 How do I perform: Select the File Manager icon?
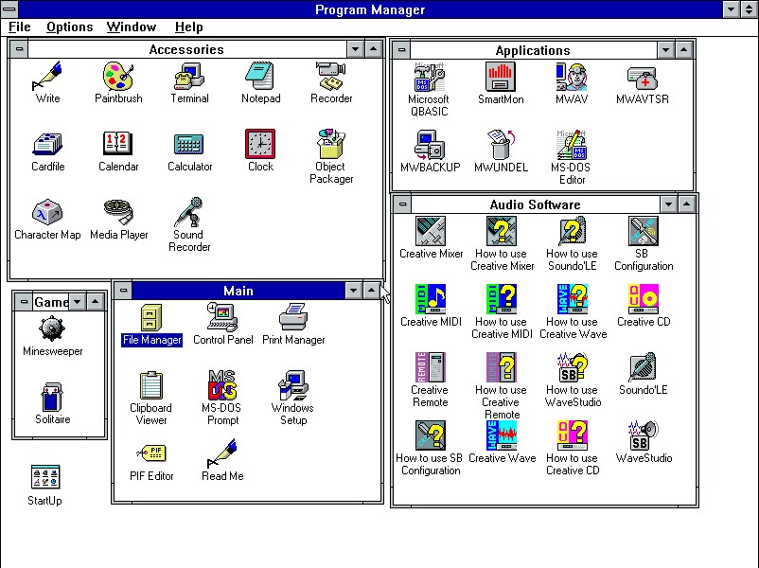151,319
